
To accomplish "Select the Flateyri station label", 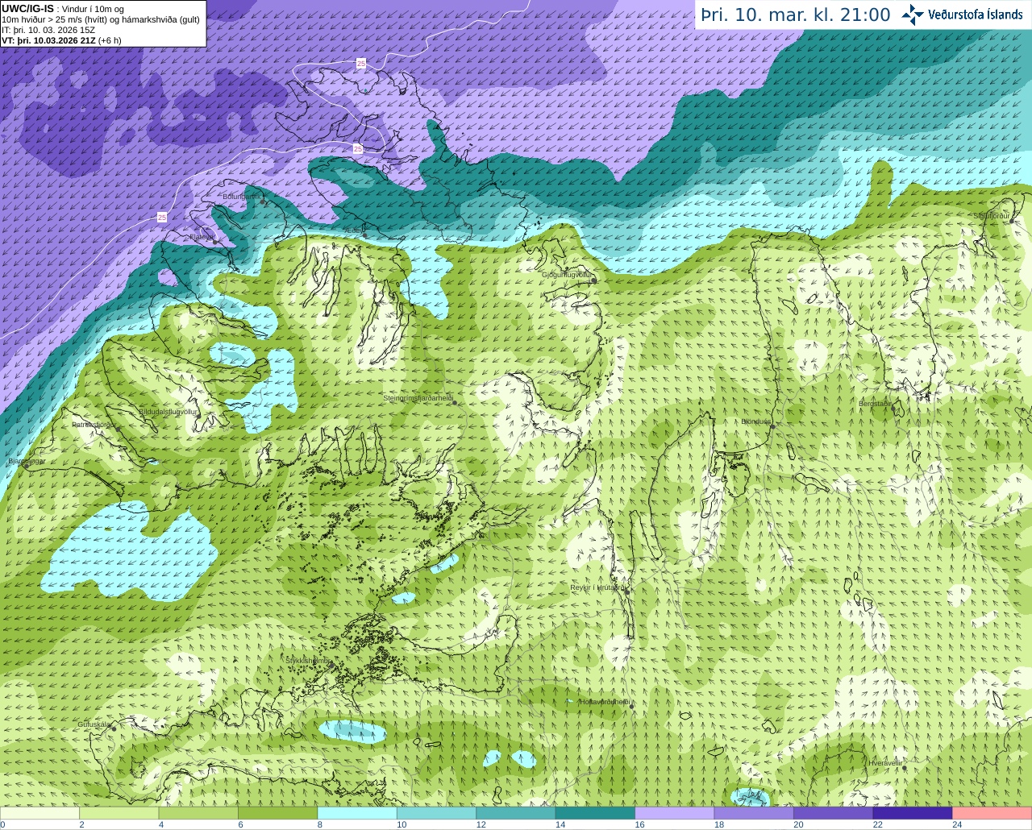I will pos(202,238).
